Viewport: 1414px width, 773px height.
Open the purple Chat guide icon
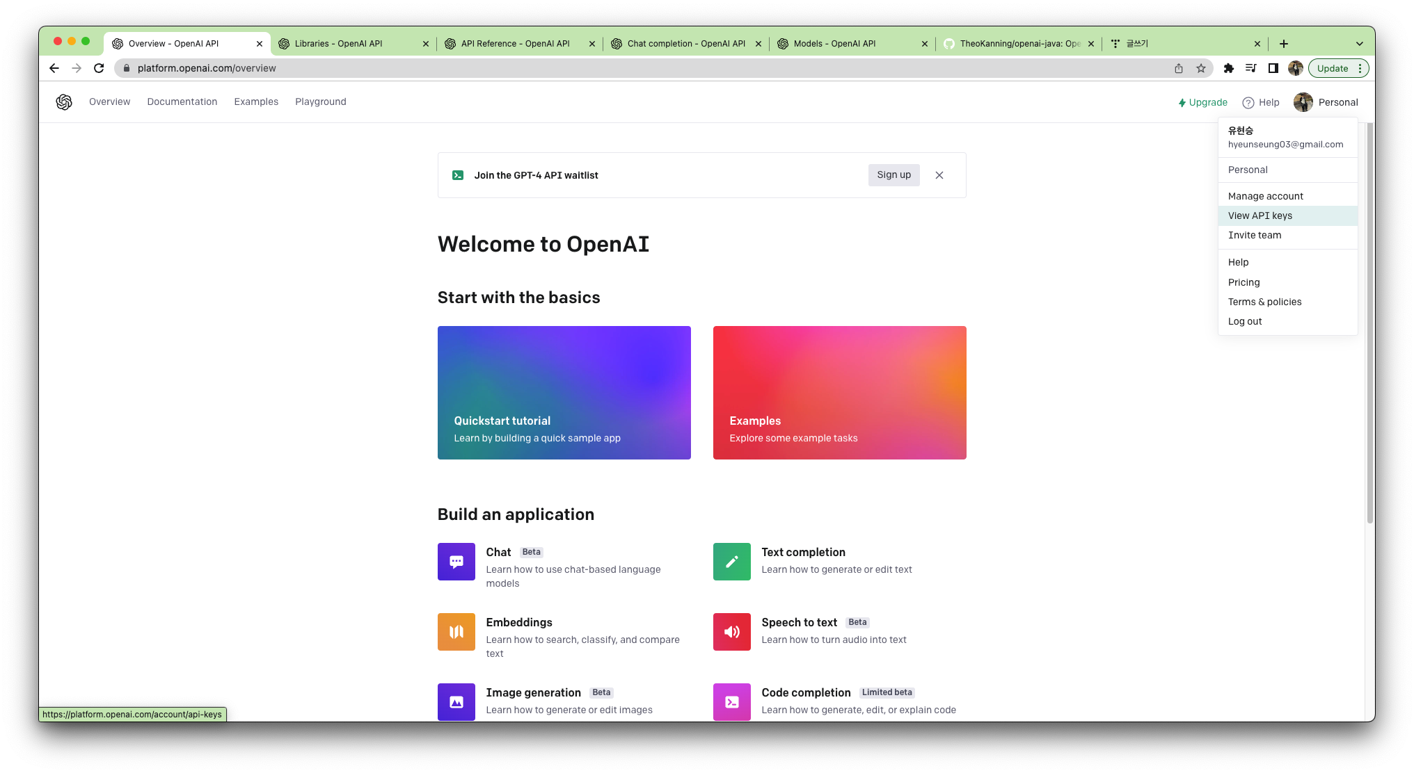pyautogui.click(x=456, y=562)
